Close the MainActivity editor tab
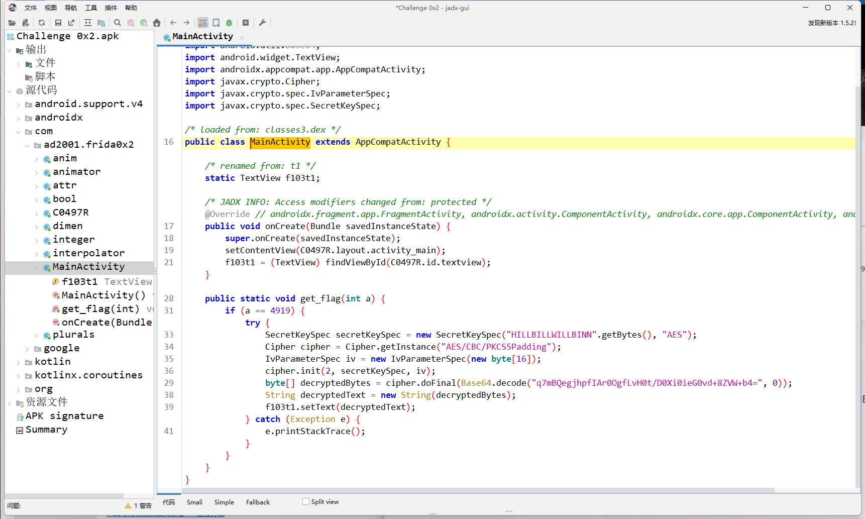This screenshot has width=865, height=519. click(242, 37)
